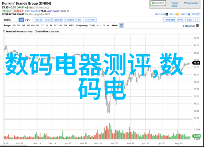
Task: Open the tutorial link
Action: point(190,26)
